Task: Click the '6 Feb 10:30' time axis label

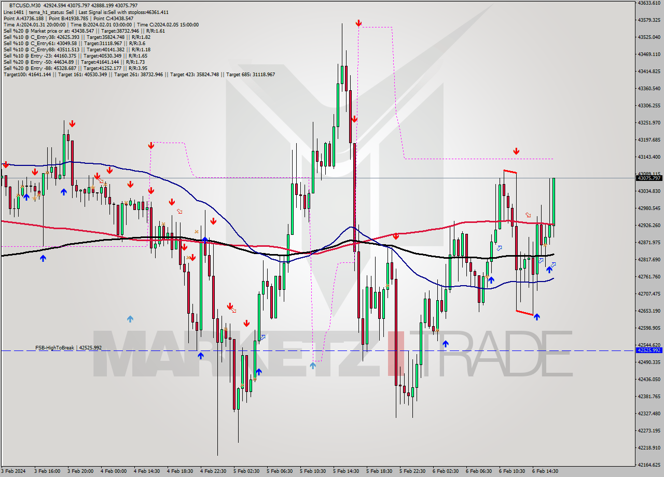Action: (512, 471)
